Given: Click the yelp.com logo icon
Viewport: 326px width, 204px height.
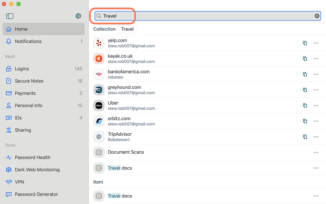Looking at the screenshot, I should [99, 43].
